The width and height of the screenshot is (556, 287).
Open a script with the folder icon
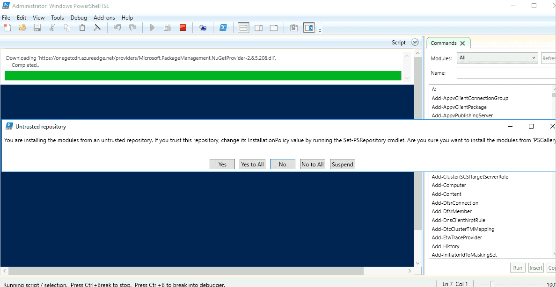click(22, 28)
